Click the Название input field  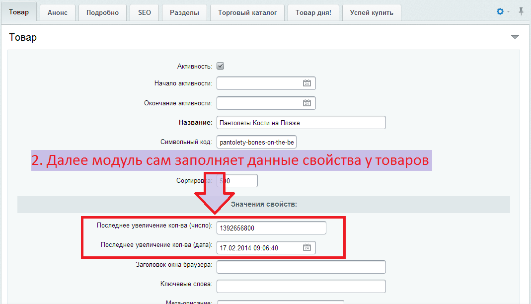pyautogui.click(x=301, y=122)
